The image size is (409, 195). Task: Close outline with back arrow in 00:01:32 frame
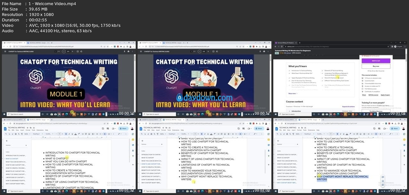[7, 141]
